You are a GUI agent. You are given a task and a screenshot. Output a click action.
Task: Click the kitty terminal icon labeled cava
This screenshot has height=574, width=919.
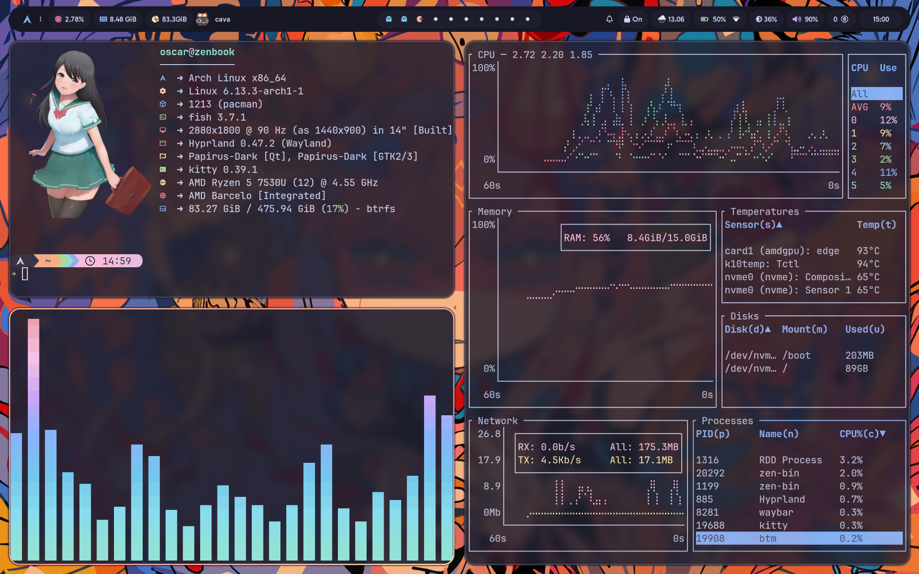pyautogui.click(x=203, y=19)
